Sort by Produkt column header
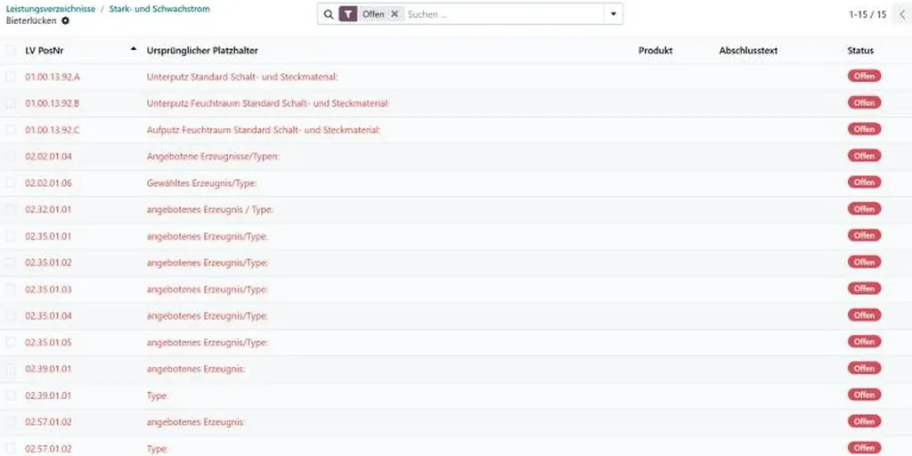912x456 pixels. [x=655, y=51]
